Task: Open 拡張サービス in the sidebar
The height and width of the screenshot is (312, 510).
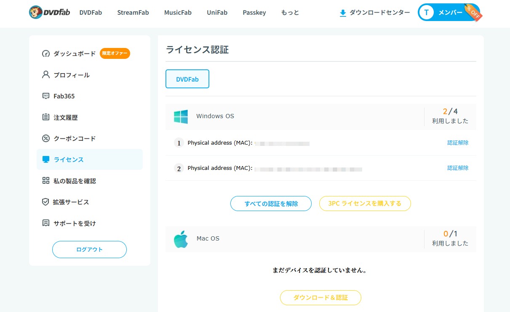Action: point(71,202)
